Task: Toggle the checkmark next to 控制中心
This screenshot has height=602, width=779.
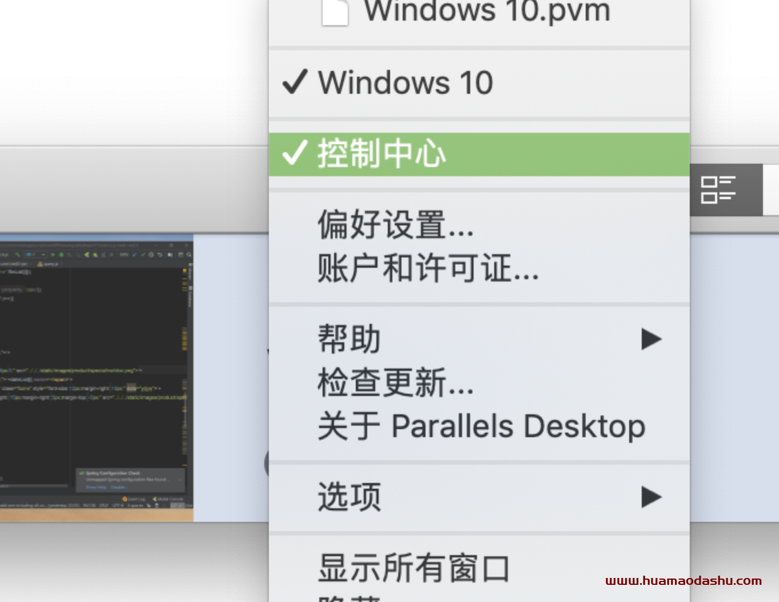Action: [x=295, y=153]
